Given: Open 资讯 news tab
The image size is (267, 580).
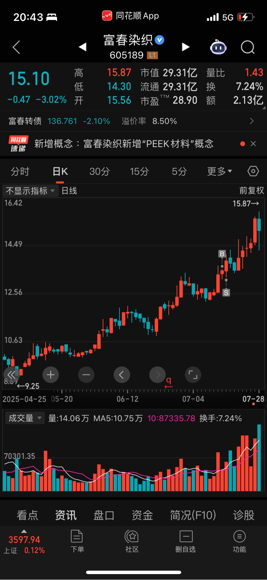Looking at the screenshot, I should coord(66,515).
